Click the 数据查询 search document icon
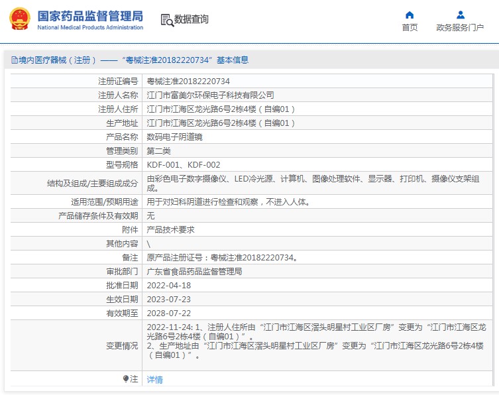This screenshot has width=499, height=395. point(167,20)
